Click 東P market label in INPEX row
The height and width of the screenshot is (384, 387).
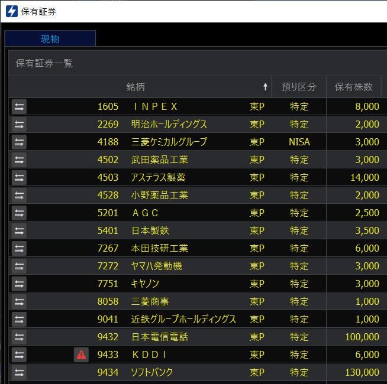pos(257,107)
